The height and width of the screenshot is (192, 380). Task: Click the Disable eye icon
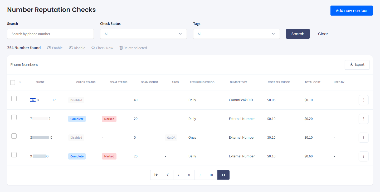[x=71, y=48]
